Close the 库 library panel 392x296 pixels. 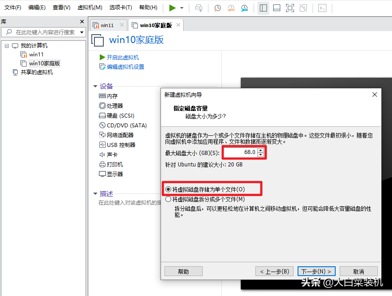(x=82, y=21)
